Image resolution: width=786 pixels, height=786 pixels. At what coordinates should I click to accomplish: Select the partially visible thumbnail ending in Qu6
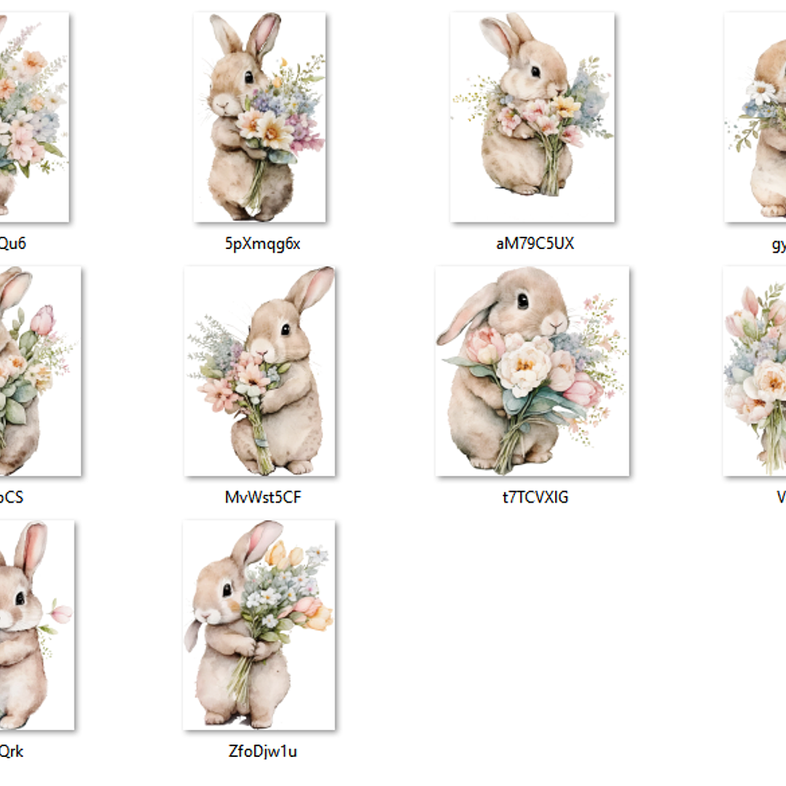(34, 117)
